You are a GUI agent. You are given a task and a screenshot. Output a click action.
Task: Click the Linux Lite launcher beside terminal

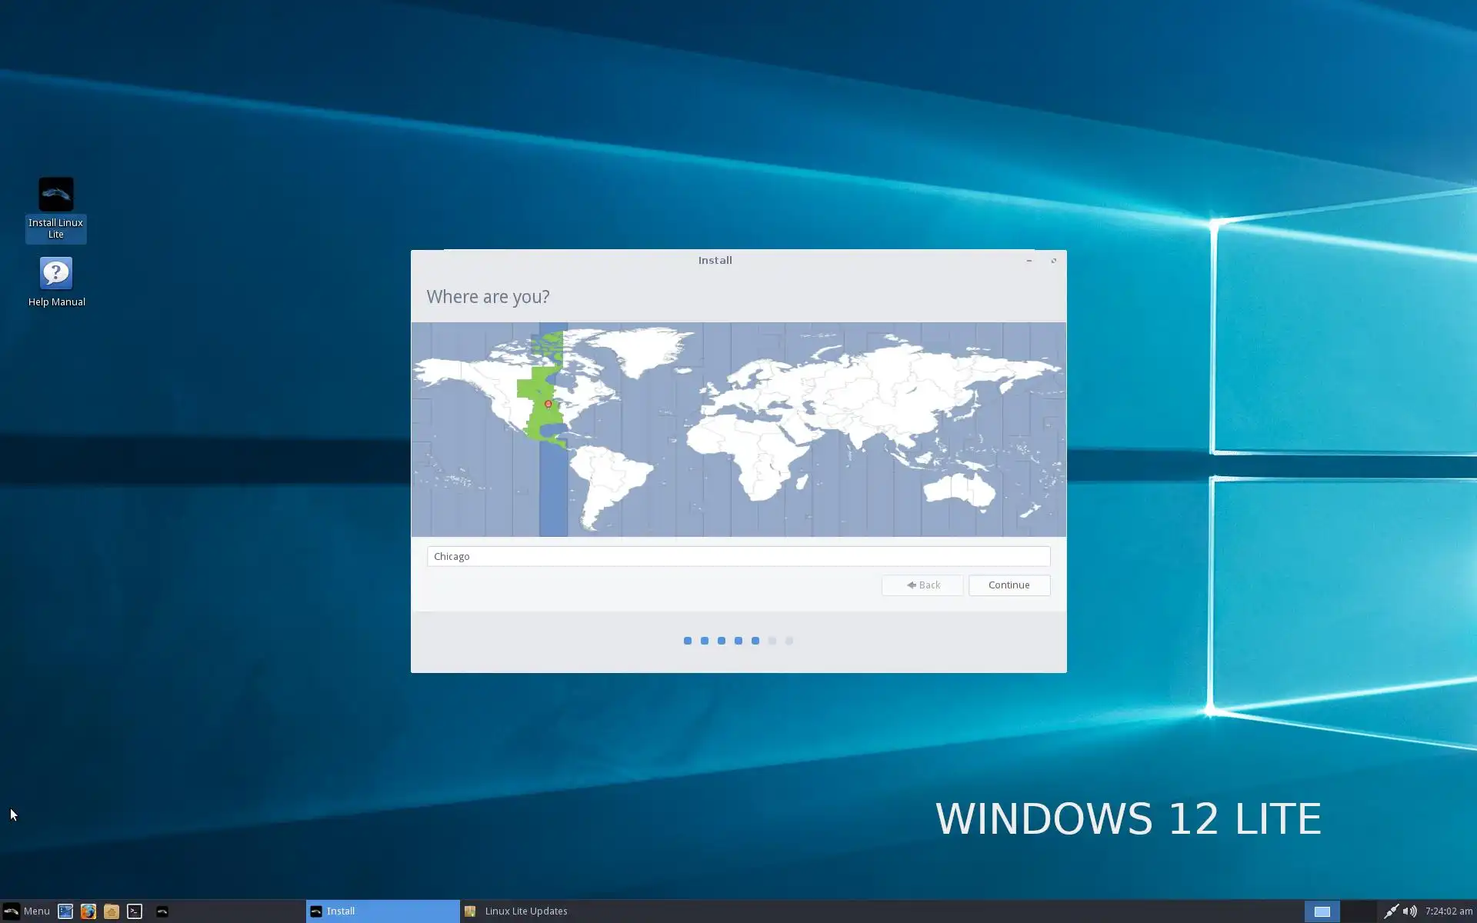pos(162,911)
